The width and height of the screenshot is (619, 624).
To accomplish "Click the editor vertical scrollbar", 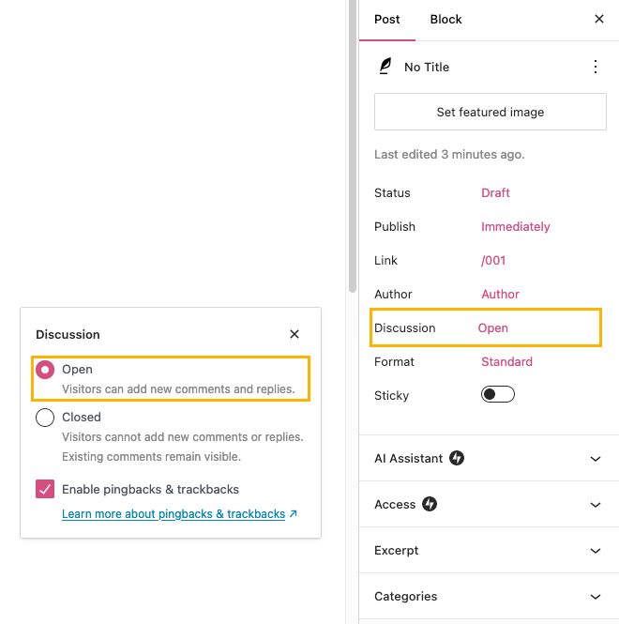I will click(x=352, y=146).
